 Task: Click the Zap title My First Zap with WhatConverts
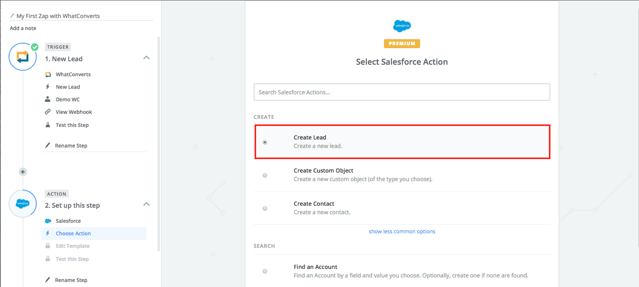pos(58,16)
